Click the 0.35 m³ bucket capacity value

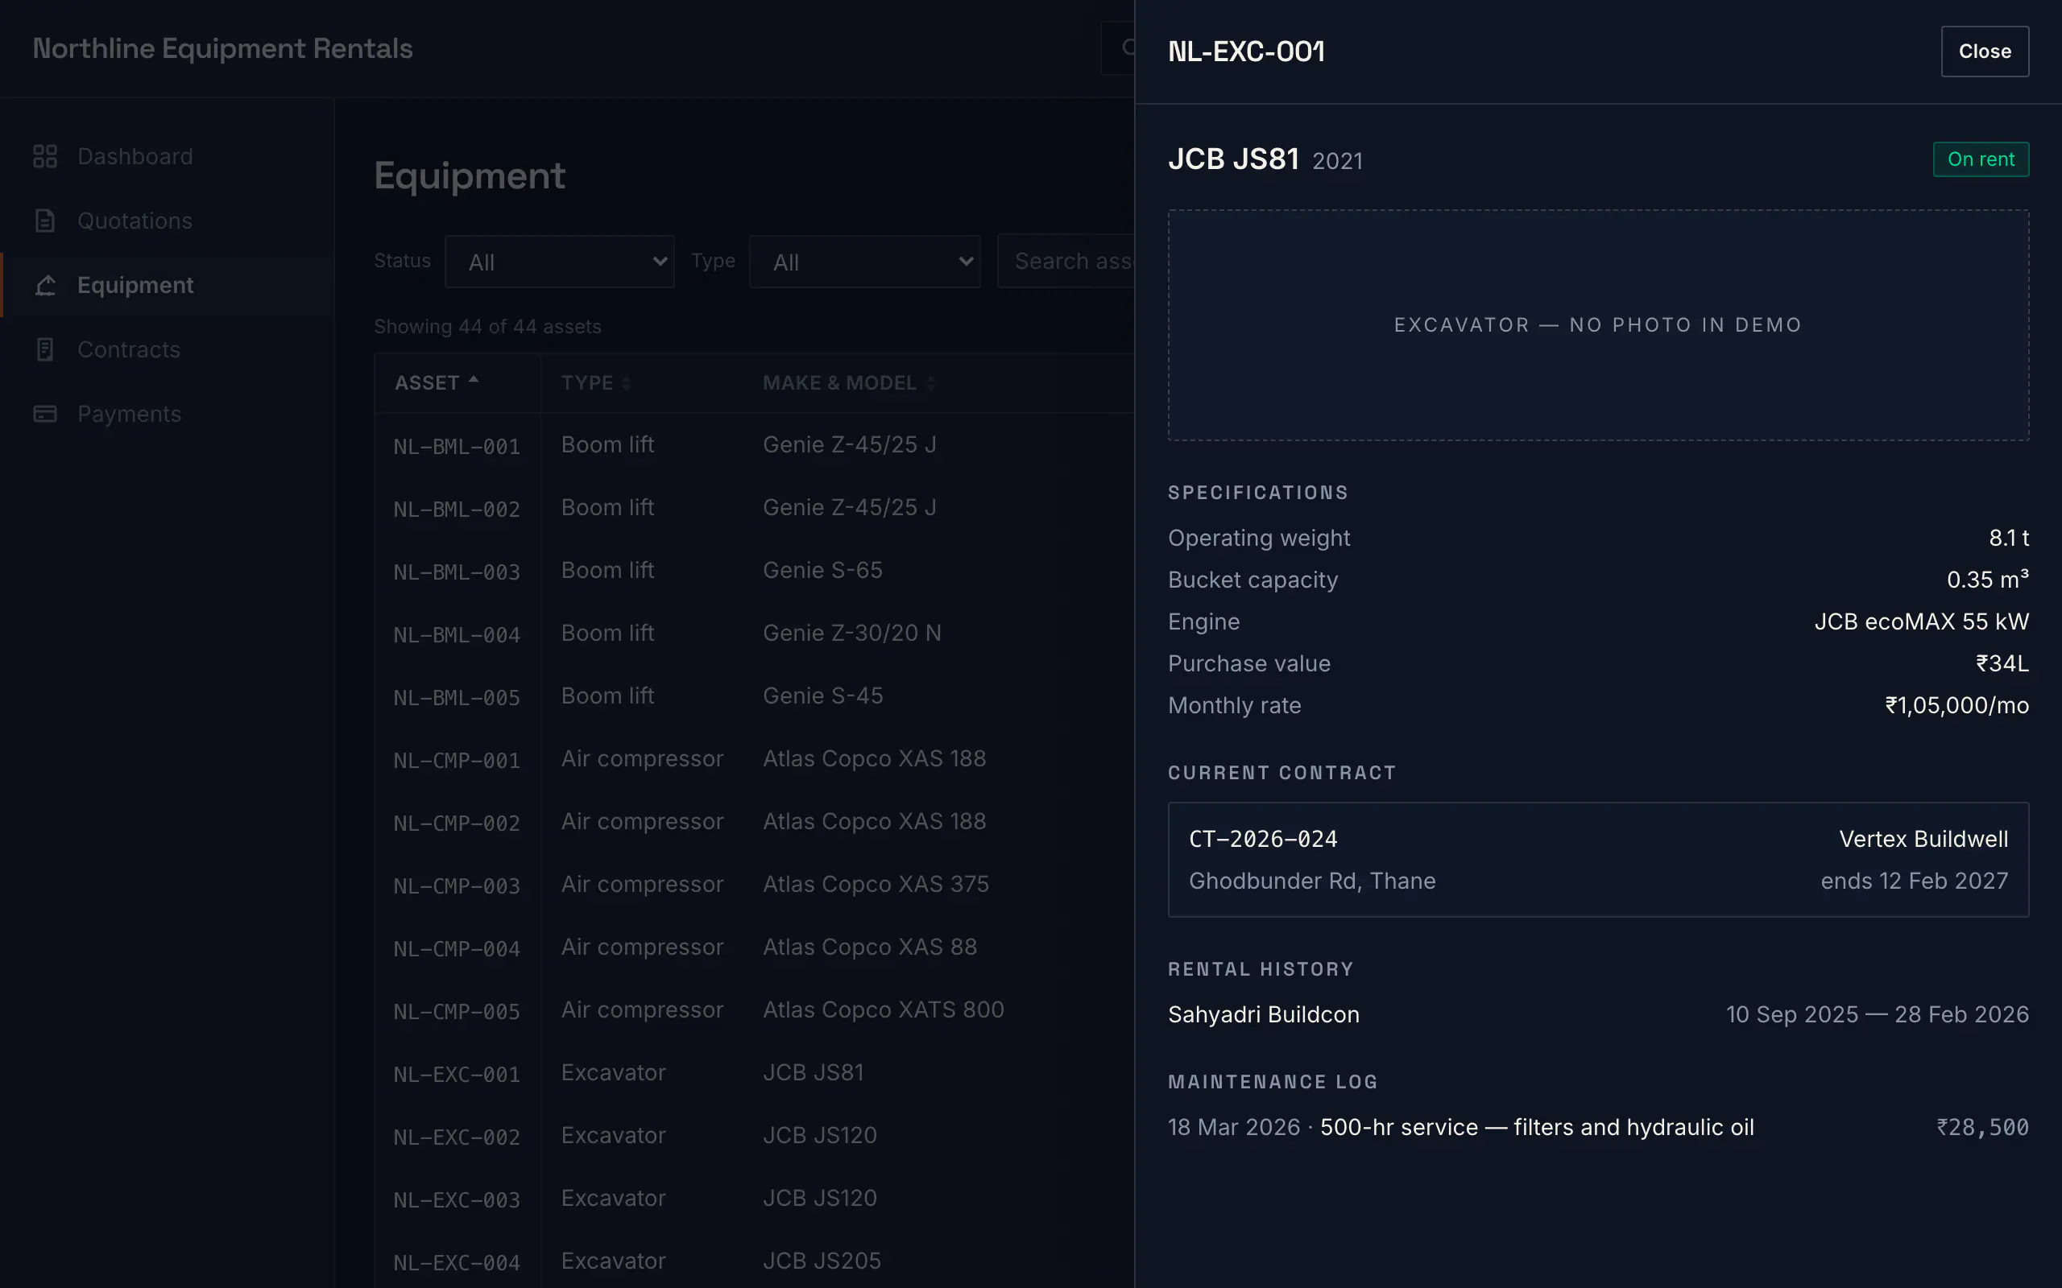coord(1988,580)
